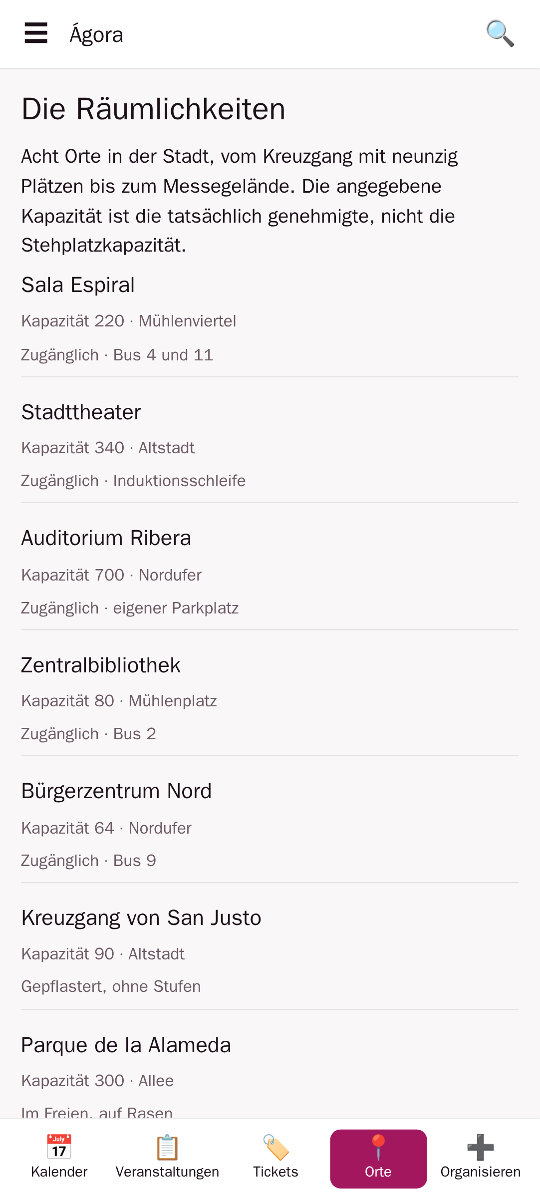Click the Ágora app title
The height and width of the screenshot is (1199, 540).
[96, 34]
